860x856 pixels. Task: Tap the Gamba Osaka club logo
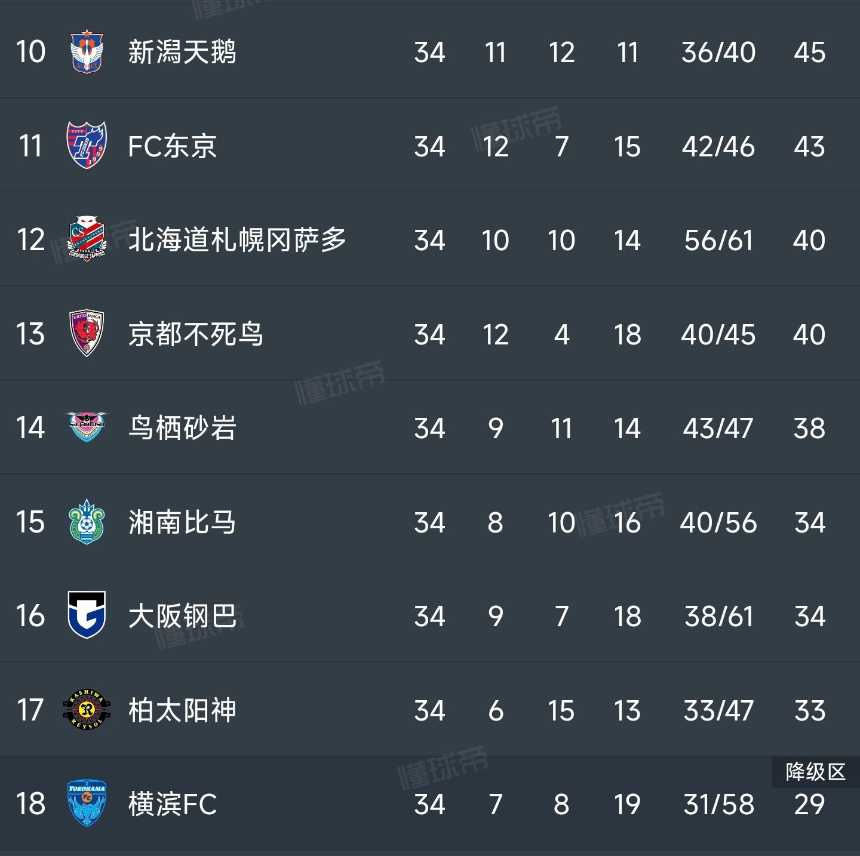(87, 615)
